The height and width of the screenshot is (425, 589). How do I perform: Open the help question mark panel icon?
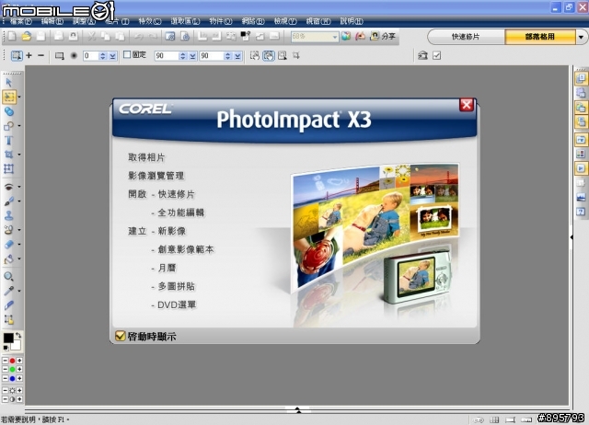[581, 212]
